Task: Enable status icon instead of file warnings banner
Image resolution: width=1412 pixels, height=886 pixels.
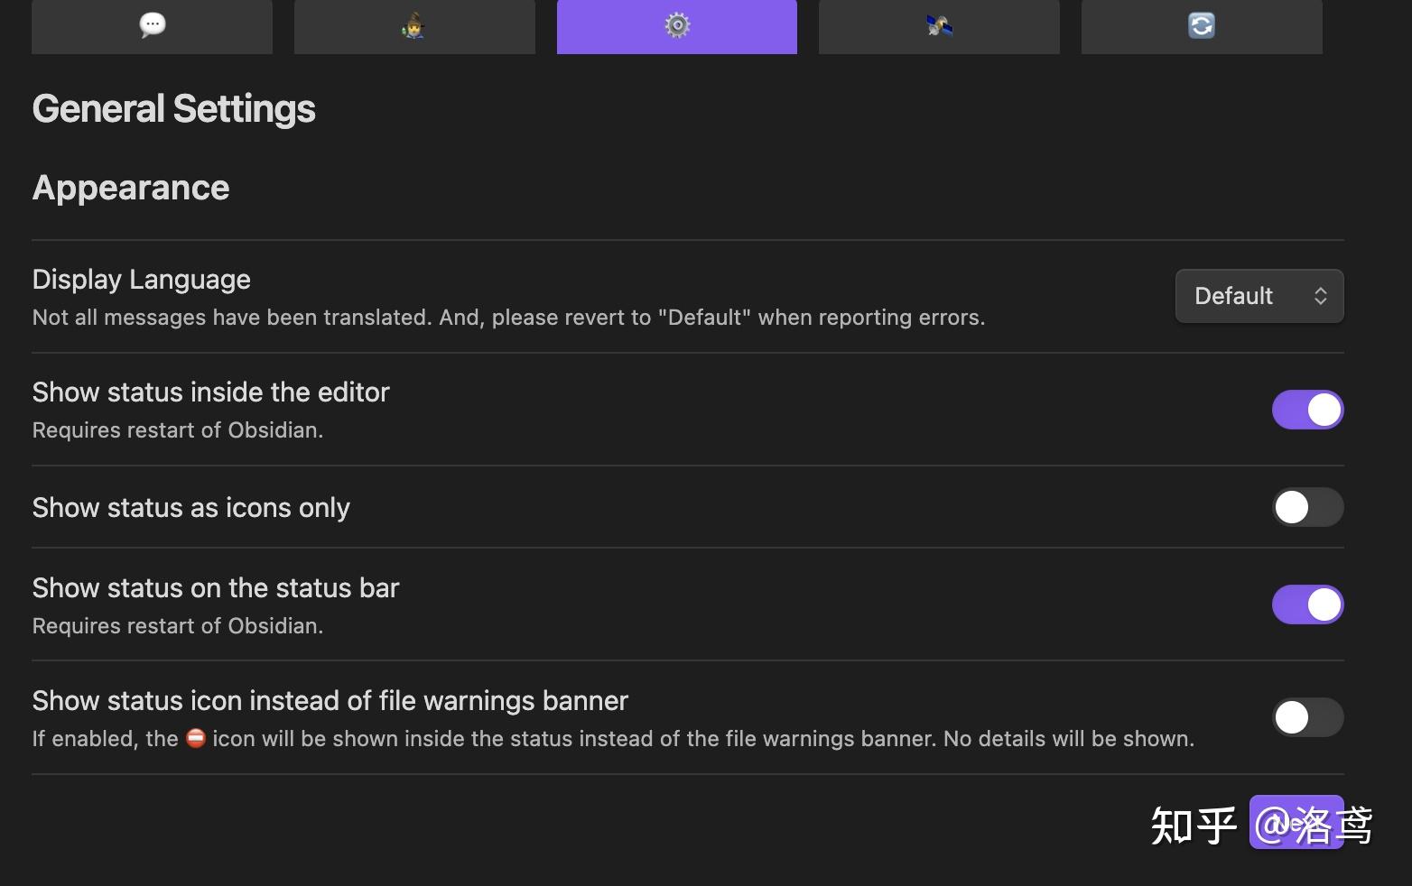Action: click(1307, 717)
